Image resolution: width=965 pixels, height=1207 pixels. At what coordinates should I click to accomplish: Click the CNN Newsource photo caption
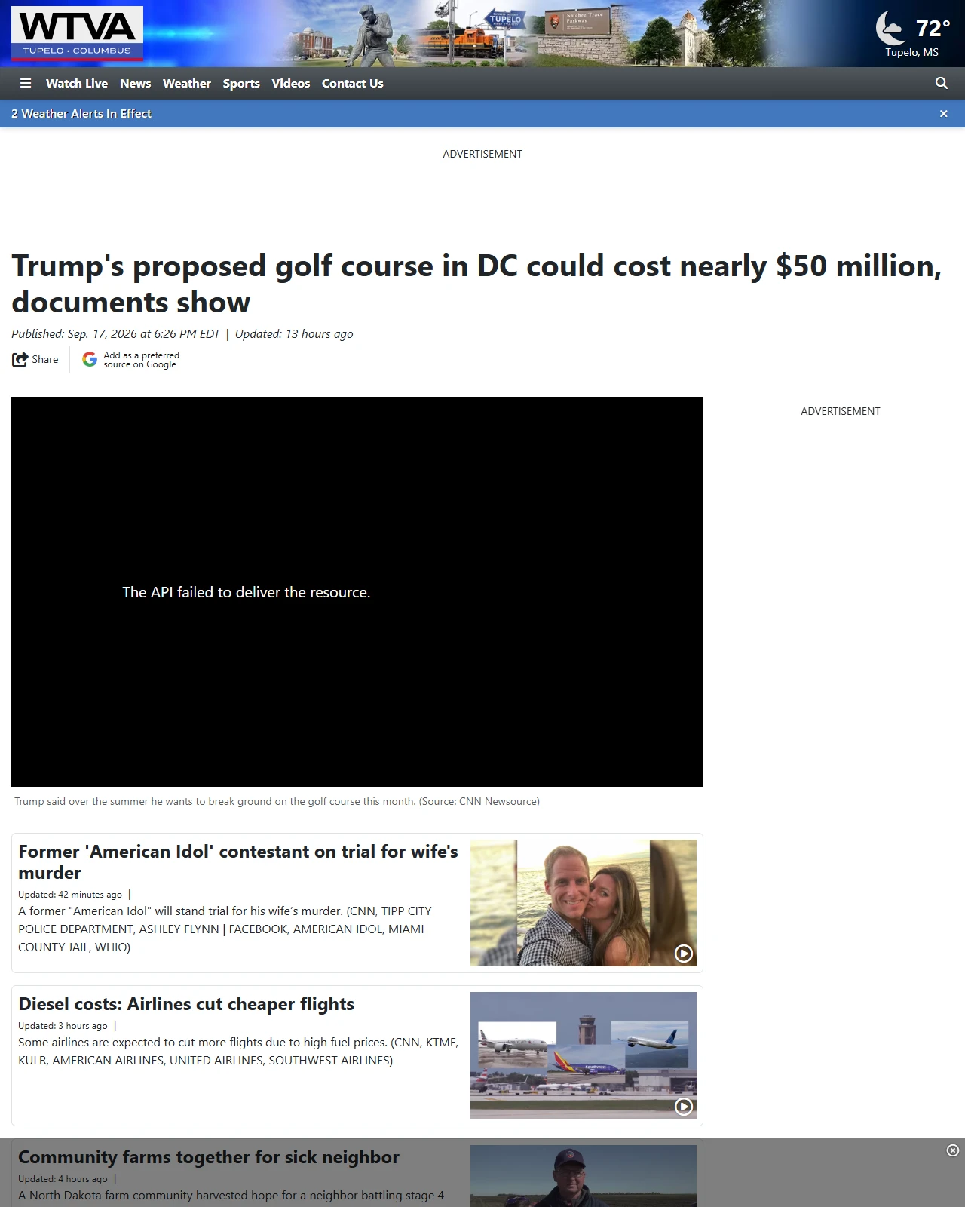click(277, 801)
